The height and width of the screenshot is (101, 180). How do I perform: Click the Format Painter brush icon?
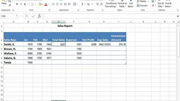pyautogui.click(x=10, y=5)
